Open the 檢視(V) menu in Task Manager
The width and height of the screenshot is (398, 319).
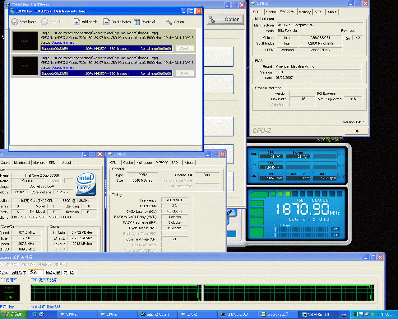(28, 264)
